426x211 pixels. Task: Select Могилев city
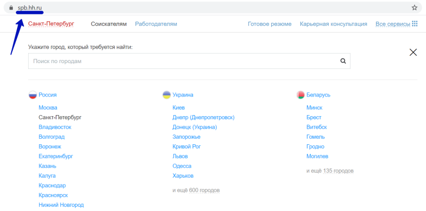coord(318,156)
